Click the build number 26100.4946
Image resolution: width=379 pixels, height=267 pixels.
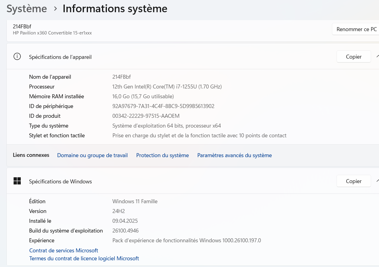click(x=126, y=231)
